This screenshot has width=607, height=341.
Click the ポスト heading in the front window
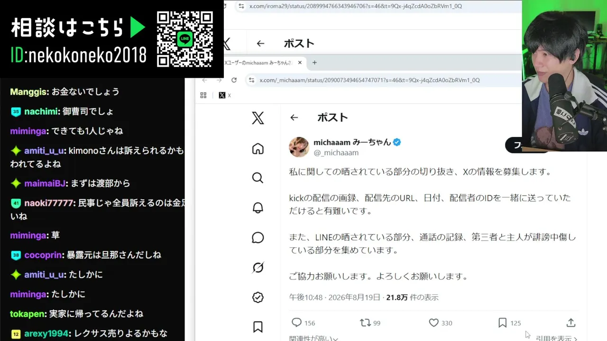(332, 117)
